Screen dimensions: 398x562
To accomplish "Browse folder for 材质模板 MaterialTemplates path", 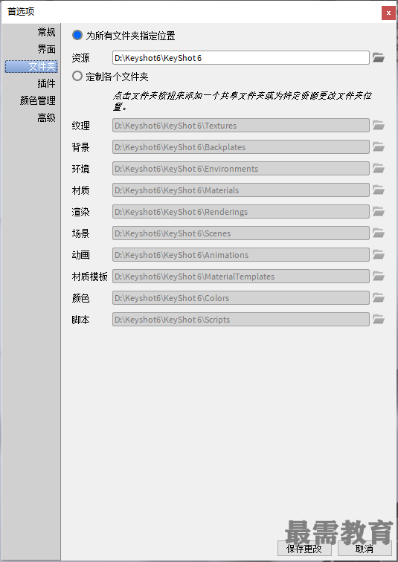I will pyautogui.click(x=378, y=277).
